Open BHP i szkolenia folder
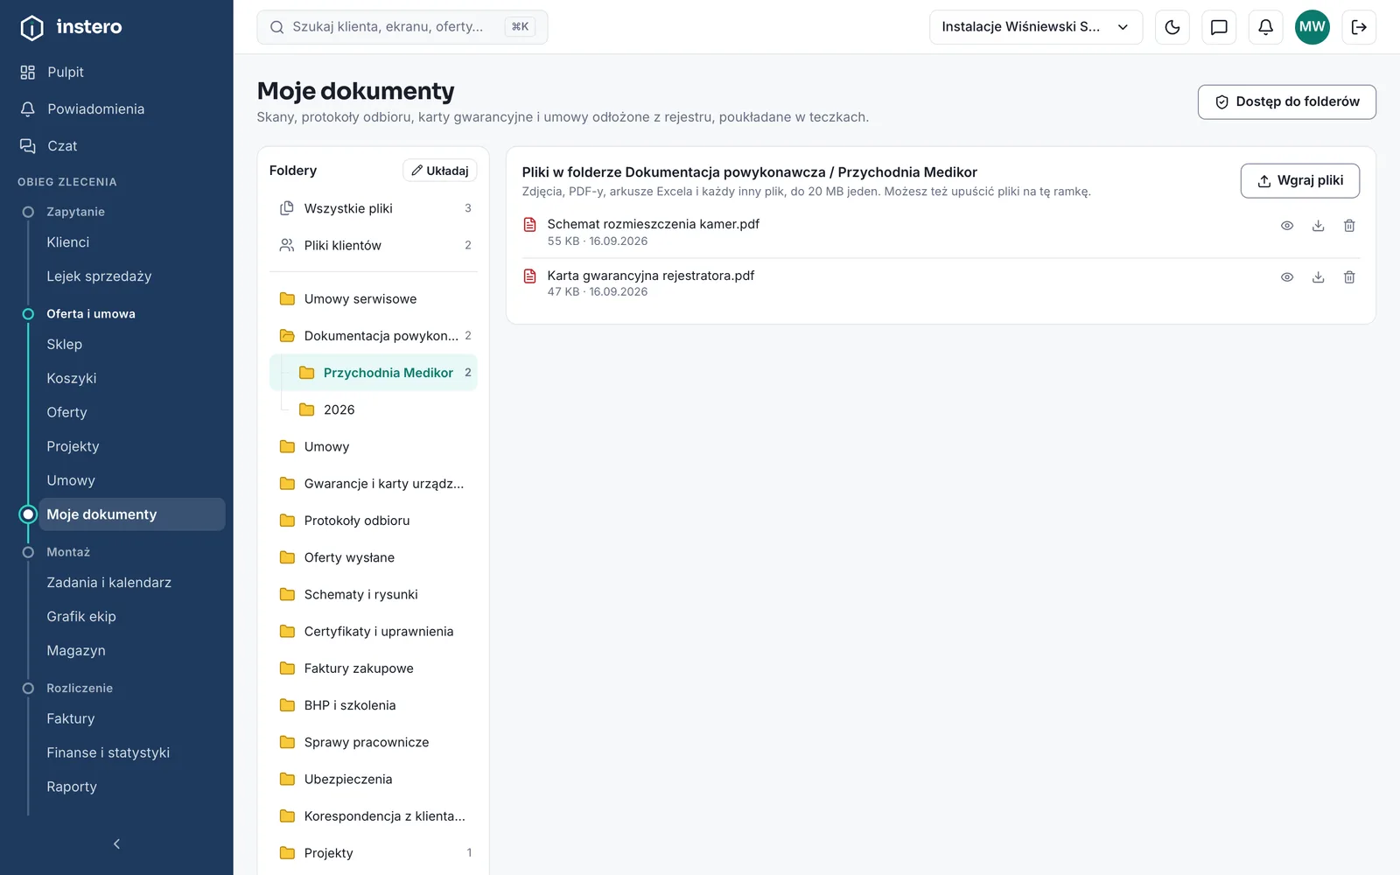The width and height of the screenshot is (1400, 875). [374, 705]
